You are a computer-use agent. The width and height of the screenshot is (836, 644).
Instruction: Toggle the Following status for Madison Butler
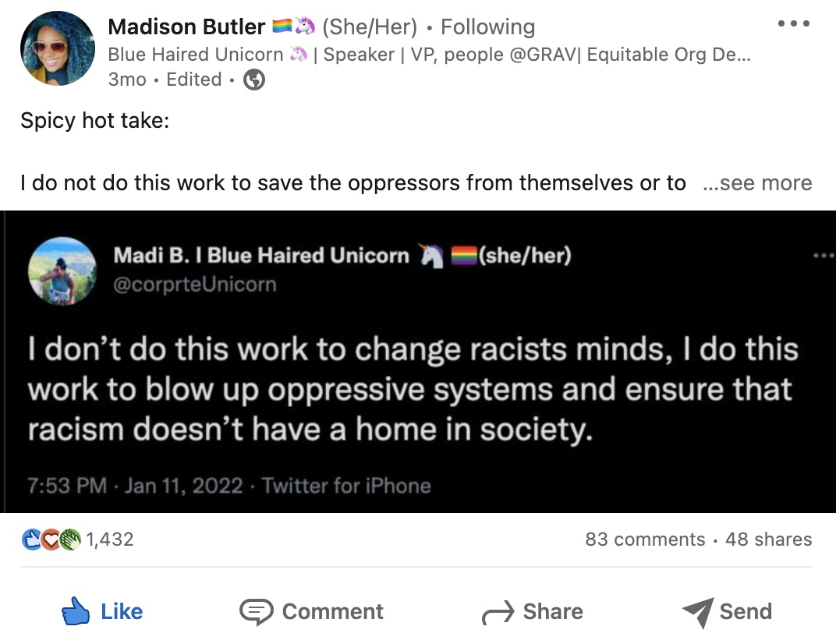pos(487,27)
